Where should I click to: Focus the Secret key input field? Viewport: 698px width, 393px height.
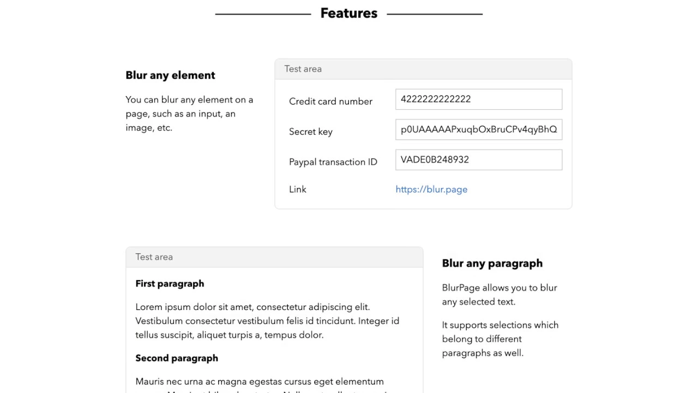[478, 129]
